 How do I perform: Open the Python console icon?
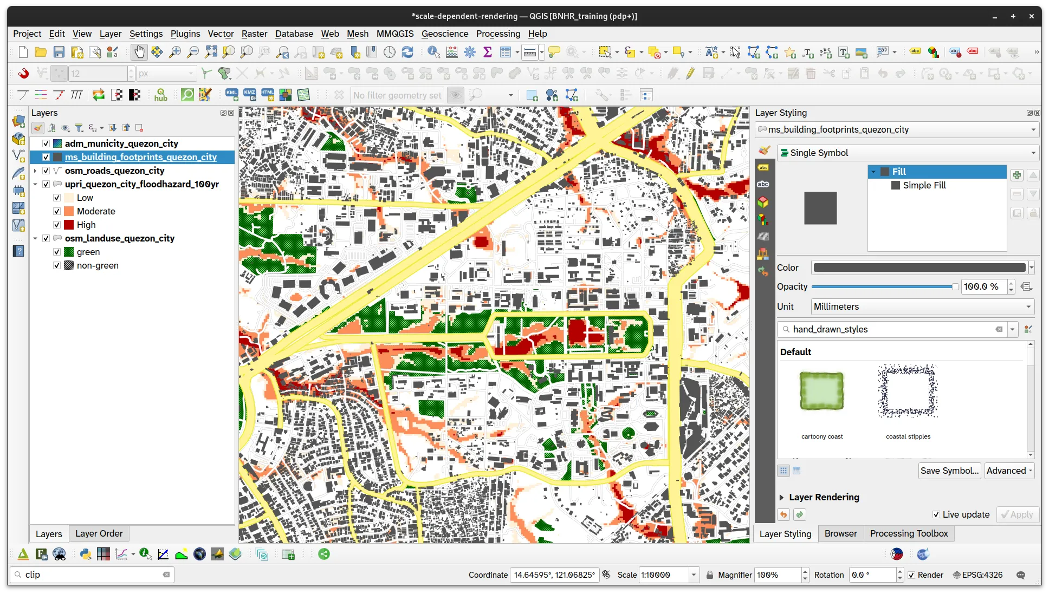(x=85, y=554)
